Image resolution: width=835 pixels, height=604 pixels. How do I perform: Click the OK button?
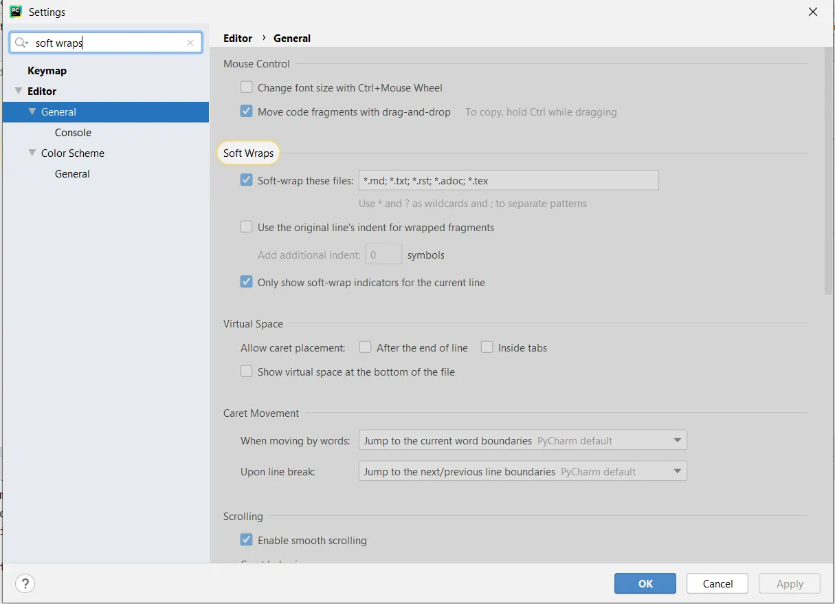645,583
